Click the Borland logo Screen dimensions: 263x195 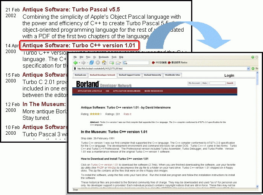coord(88,84)
